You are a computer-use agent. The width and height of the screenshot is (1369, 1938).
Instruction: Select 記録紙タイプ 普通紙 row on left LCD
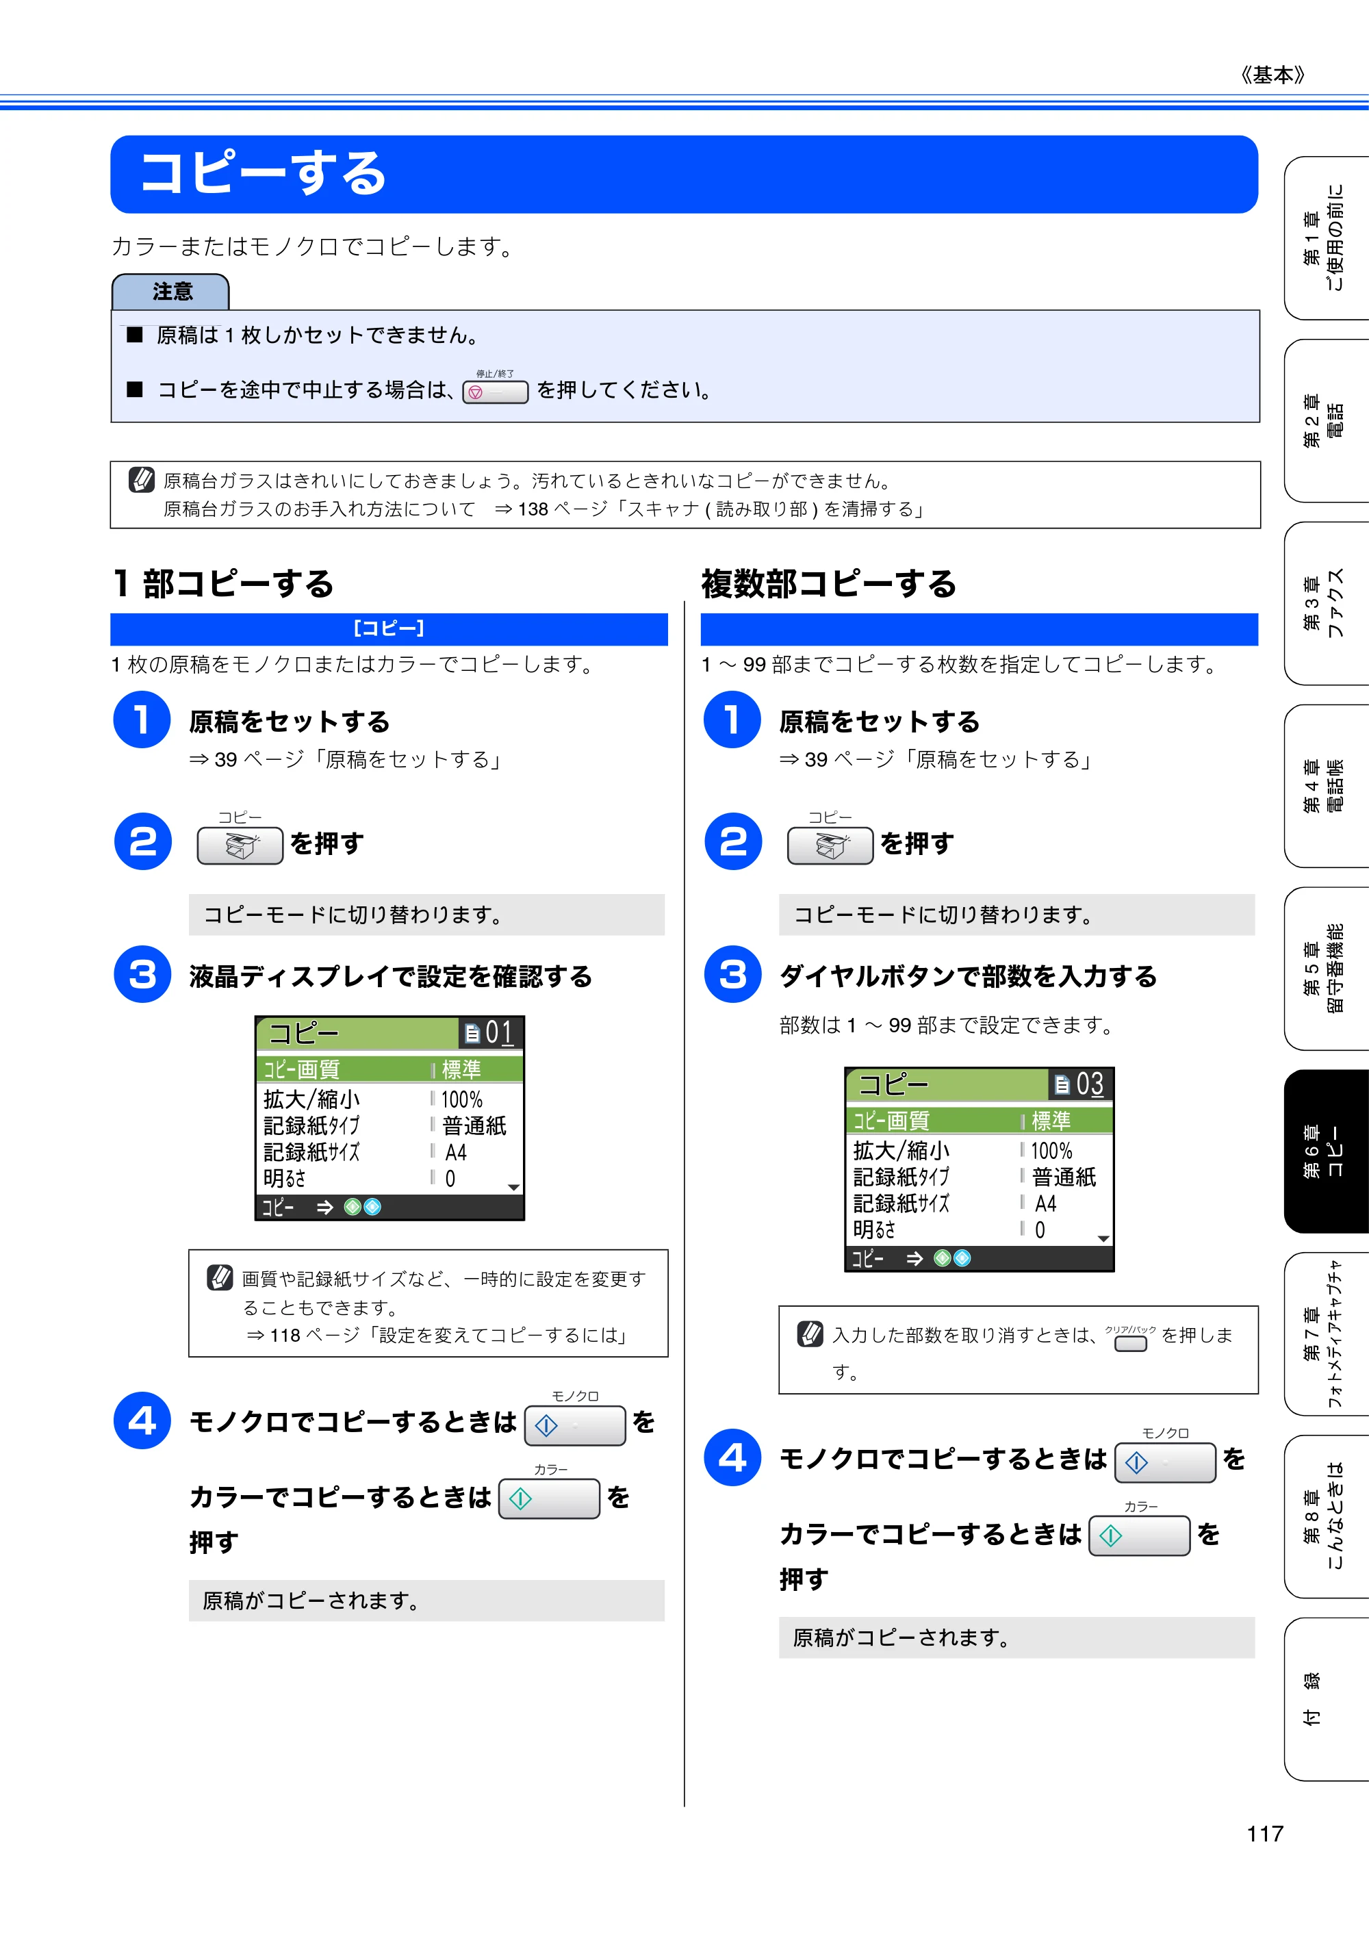coord(389,1126)
